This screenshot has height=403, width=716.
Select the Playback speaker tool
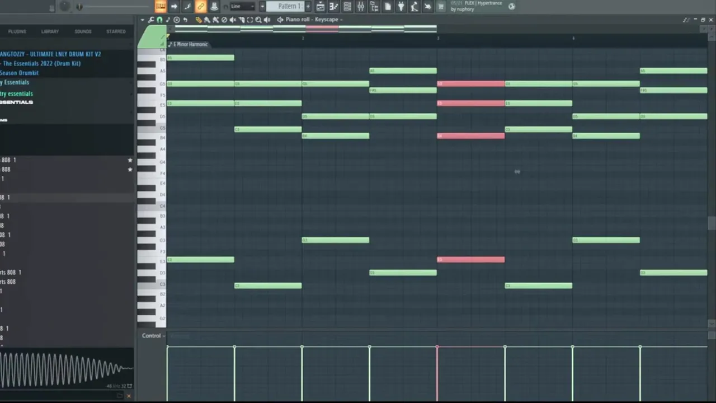(x=267, y=20)
